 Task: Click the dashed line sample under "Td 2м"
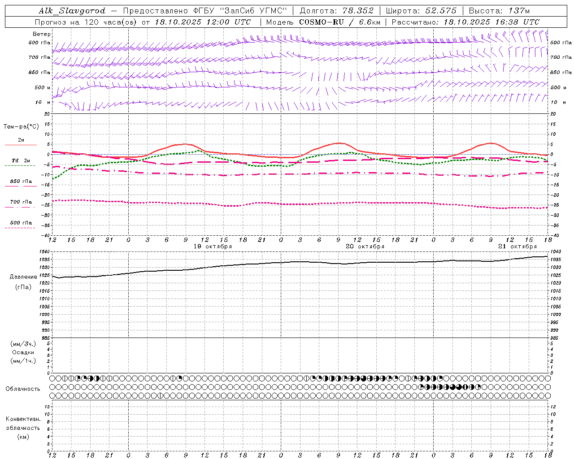(20, 165)
